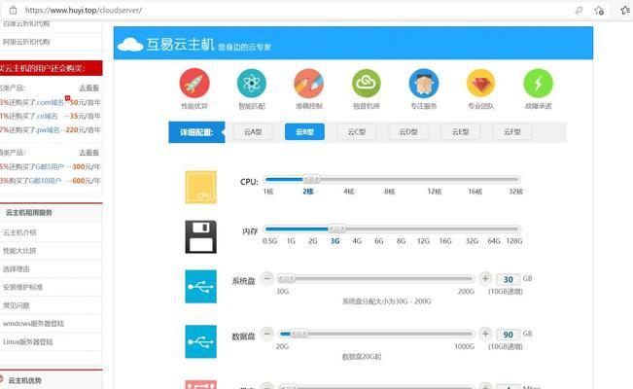Click the browser address bar URL

click(x=84, y=10)
